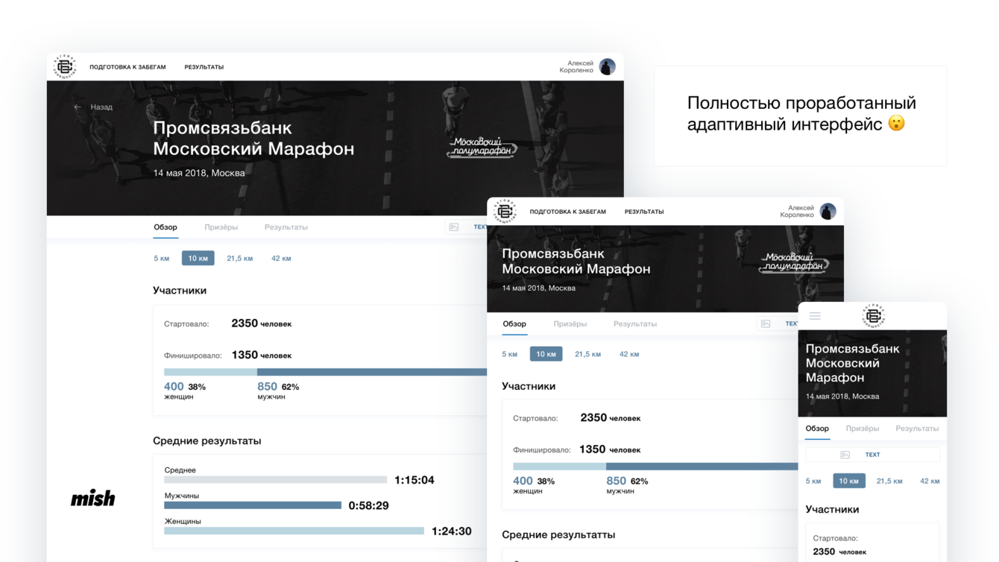Click the image icon in the tablet tab bar
999x562 pixels.
pyautogui.click(x=766, y=323)
